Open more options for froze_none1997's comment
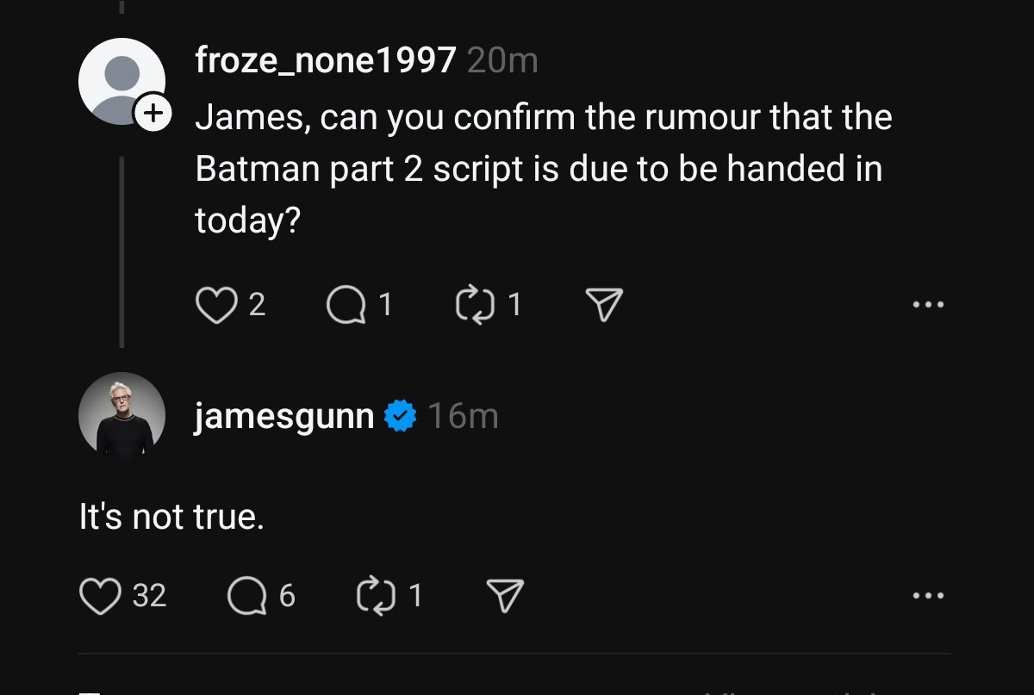This screenshot has height=695, width=1034. pos(929,305)
